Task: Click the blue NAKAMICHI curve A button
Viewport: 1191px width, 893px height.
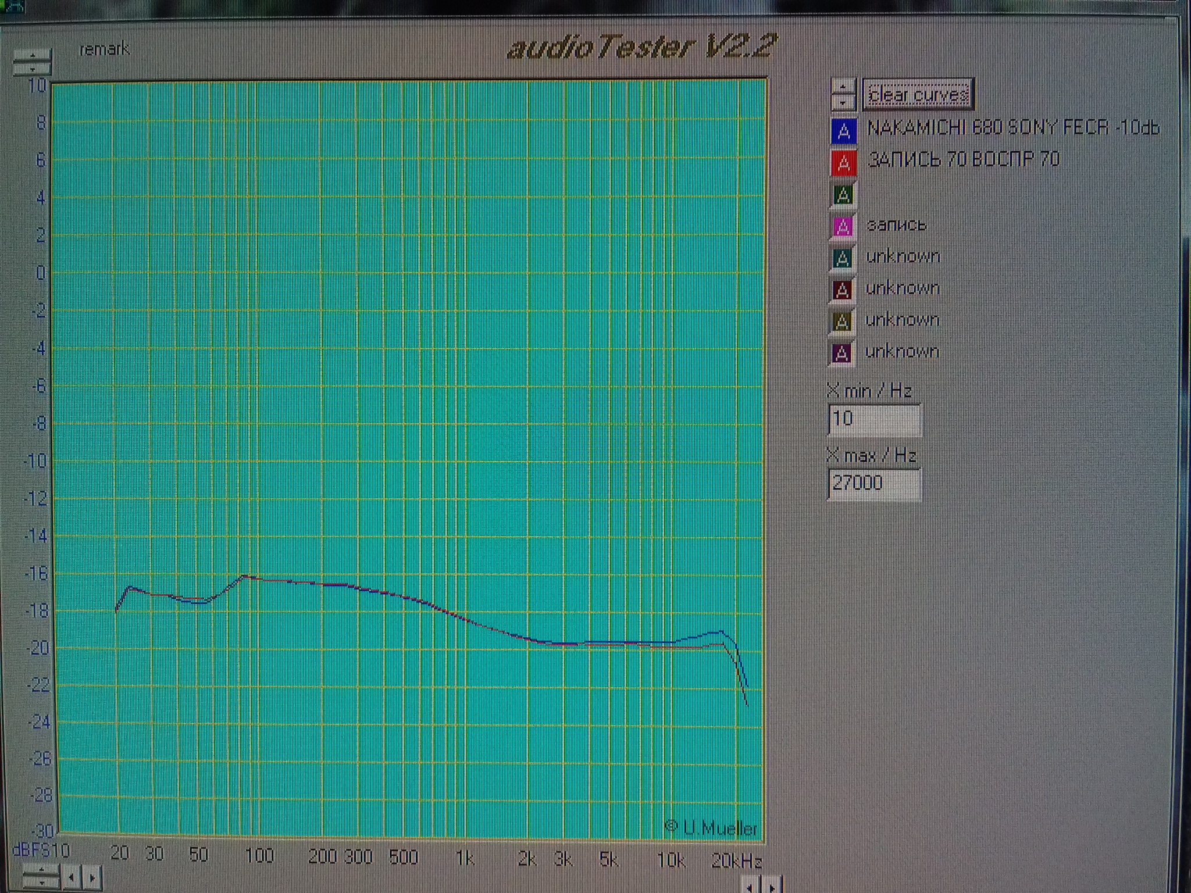Action: tap(844, 131)
